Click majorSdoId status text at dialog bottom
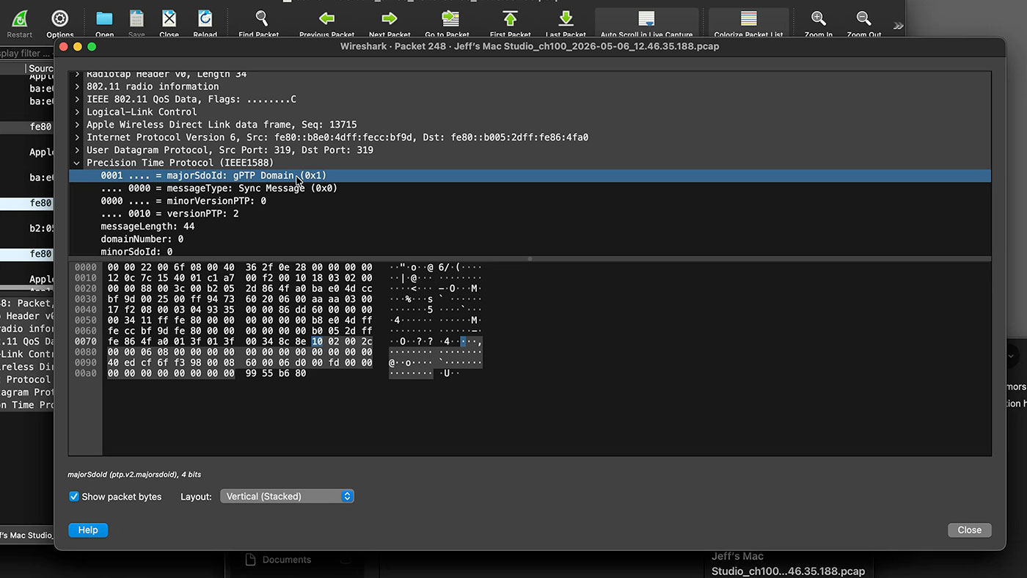The height and width of the screenshot is (578, 1027). tap(135, 475)
